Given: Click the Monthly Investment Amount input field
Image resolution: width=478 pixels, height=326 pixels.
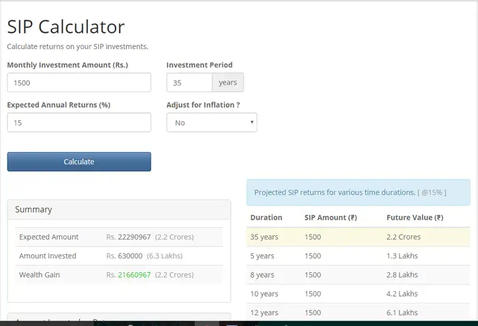Looking at the screenshot, I should click(x=79, y=83).
